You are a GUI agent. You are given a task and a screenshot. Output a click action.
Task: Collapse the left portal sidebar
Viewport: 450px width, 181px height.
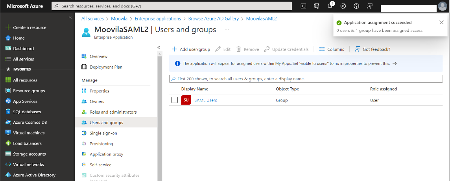click(70, 17)
